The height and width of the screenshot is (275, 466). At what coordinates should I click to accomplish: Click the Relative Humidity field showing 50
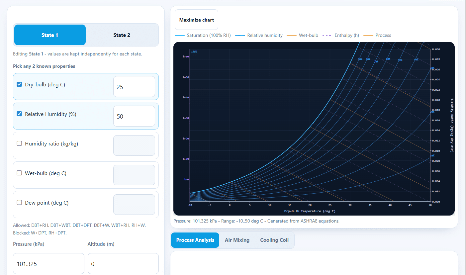tap(134, 116)
